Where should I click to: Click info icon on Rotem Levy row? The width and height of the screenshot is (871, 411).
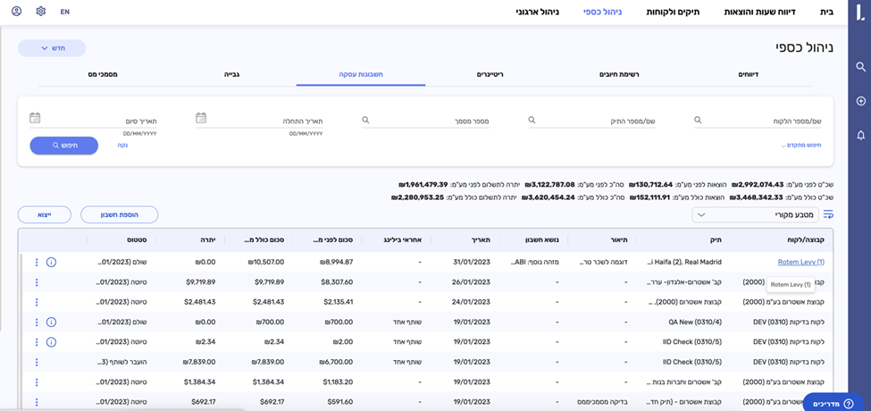(x=51, y=263)
